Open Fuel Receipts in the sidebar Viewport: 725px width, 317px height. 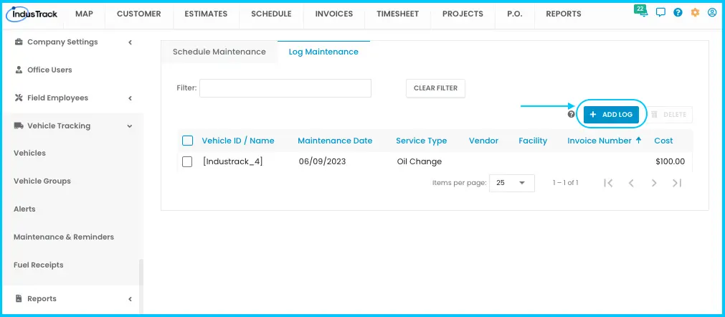tap(39, 265)
